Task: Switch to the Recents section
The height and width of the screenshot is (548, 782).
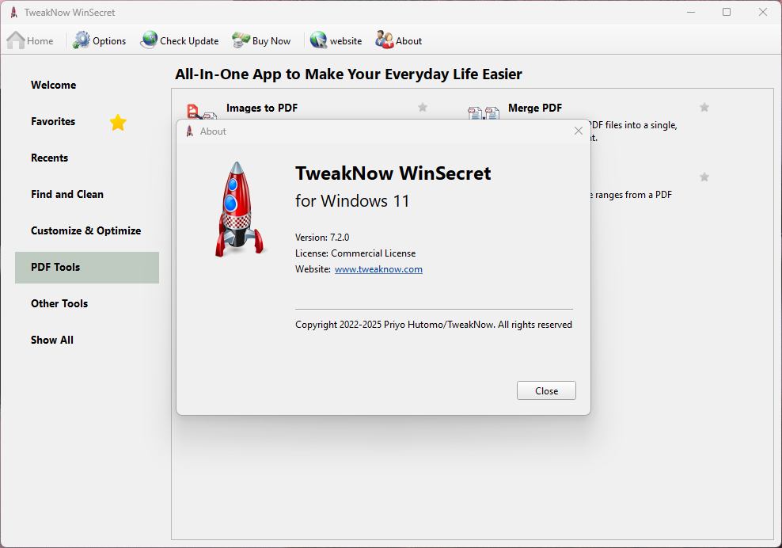Action: pyautogui.click(x=87, y=158)
